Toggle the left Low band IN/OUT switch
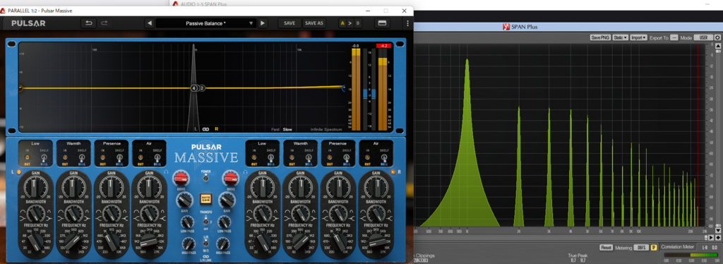This screenshot has height=264, width=723. (x=27, y=157)
